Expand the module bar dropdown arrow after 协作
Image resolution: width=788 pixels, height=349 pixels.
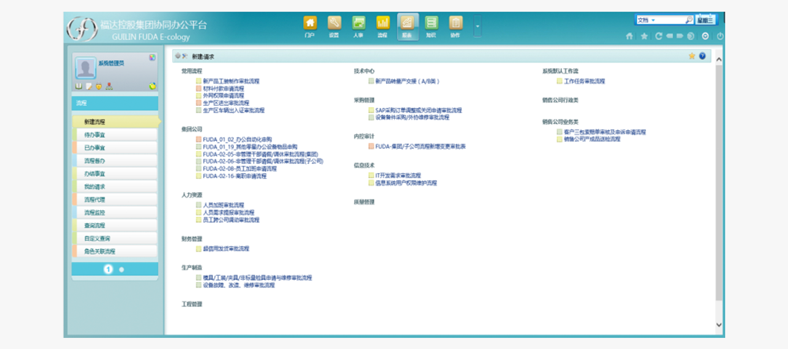(x=477, y=26)
